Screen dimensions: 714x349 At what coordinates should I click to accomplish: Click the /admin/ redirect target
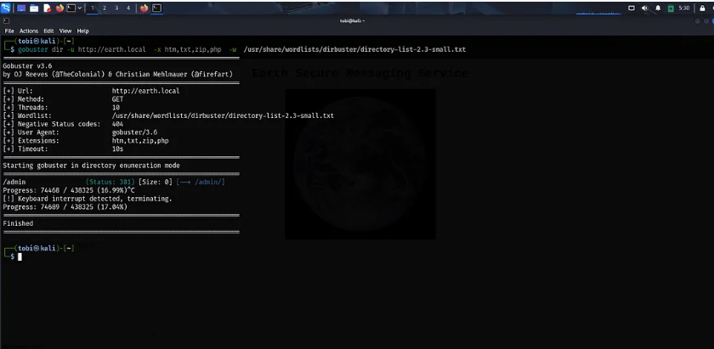[208, 182]
